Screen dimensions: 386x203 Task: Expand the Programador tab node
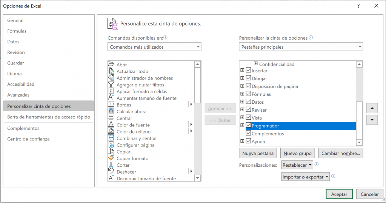[x=242, y=125]
